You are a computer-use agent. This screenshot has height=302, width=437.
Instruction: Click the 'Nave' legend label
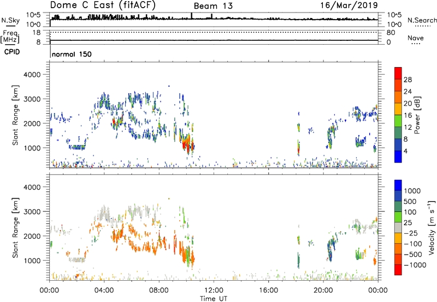pos(416,38)
